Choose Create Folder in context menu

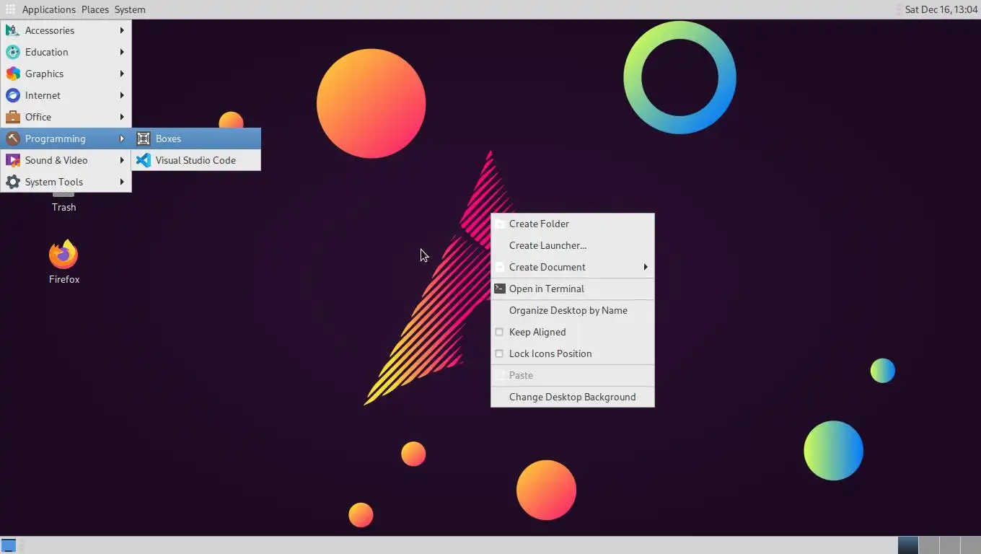[573, 224]
